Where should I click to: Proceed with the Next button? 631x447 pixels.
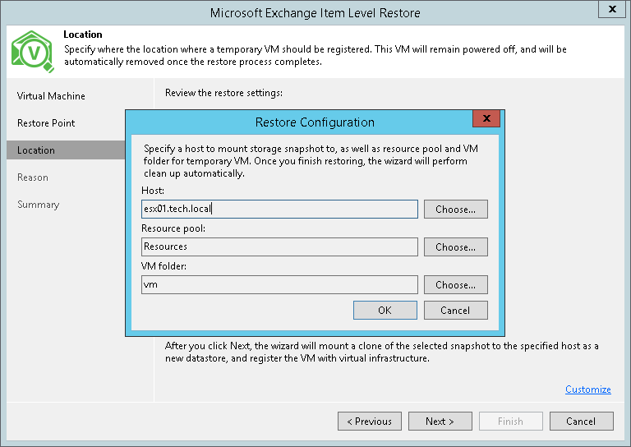pyautogui.click(x=440, y=422)
